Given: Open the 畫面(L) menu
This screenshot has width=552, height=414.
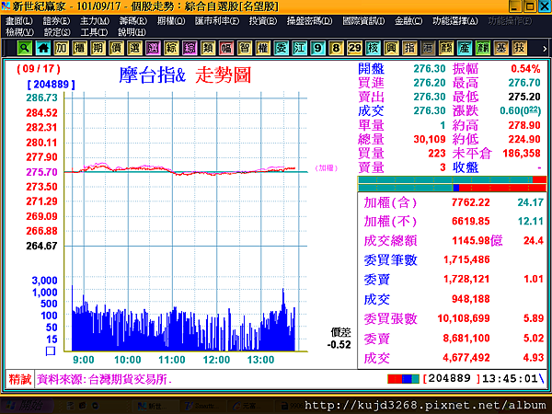Looking at the screenshot, I should (x=19, y=21).
